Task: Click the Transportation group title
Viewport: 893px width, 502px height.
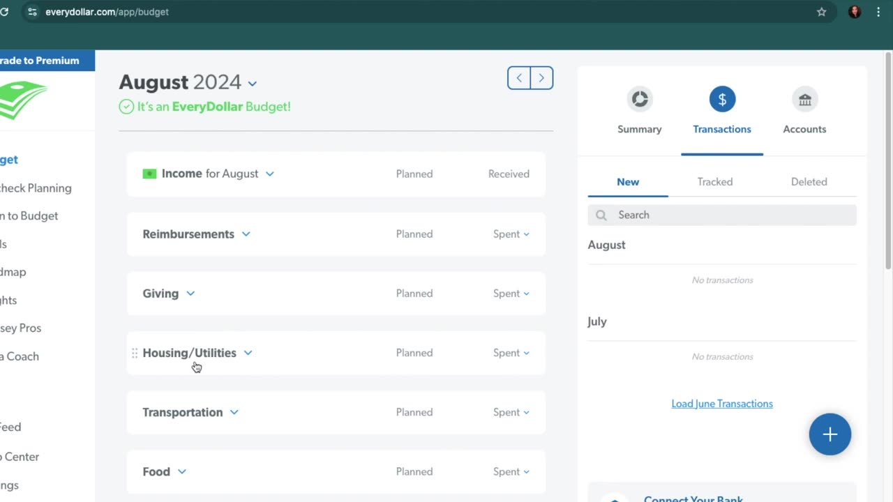Action: pos(182,412)
